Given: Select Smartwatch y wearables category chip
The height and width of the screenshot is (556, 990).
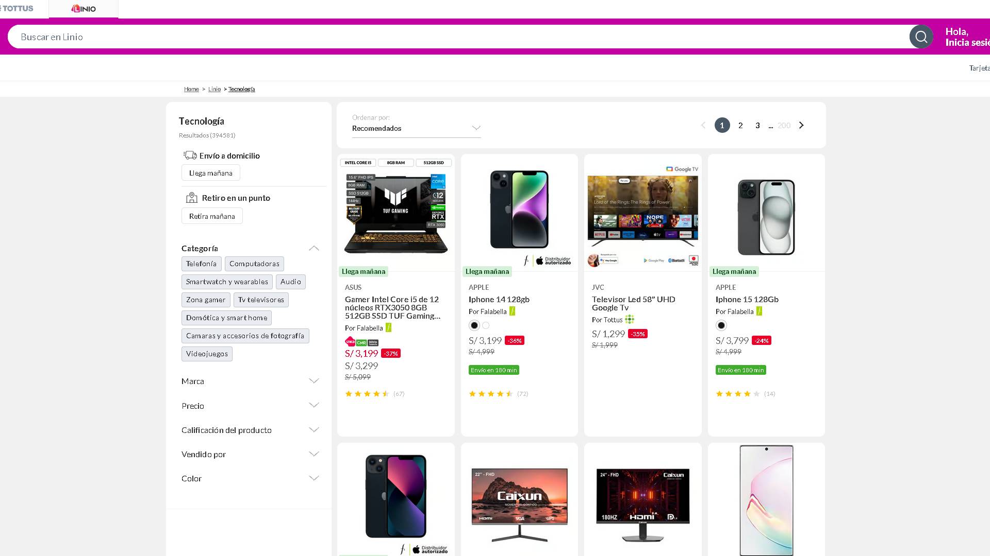Looking at the screenshot, I should pyautogui.click(x=227, y=282).
